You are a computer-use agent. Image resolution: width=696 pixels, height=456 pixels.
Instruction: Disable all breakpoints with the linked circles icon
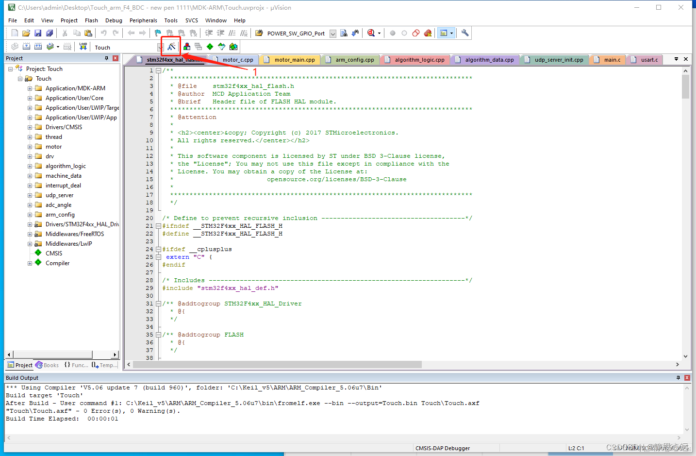tap(416, 33)
